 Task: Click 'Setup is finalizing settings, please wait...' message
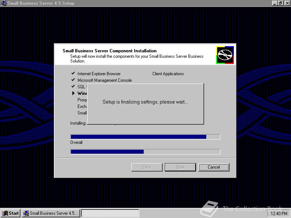click(145, 102)
